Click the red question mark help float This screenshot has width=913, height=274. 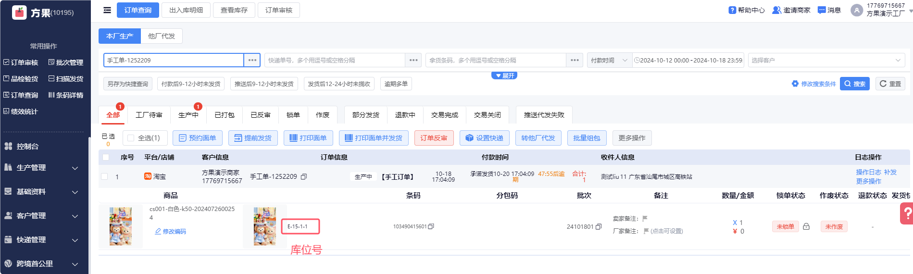click(907, 213)
